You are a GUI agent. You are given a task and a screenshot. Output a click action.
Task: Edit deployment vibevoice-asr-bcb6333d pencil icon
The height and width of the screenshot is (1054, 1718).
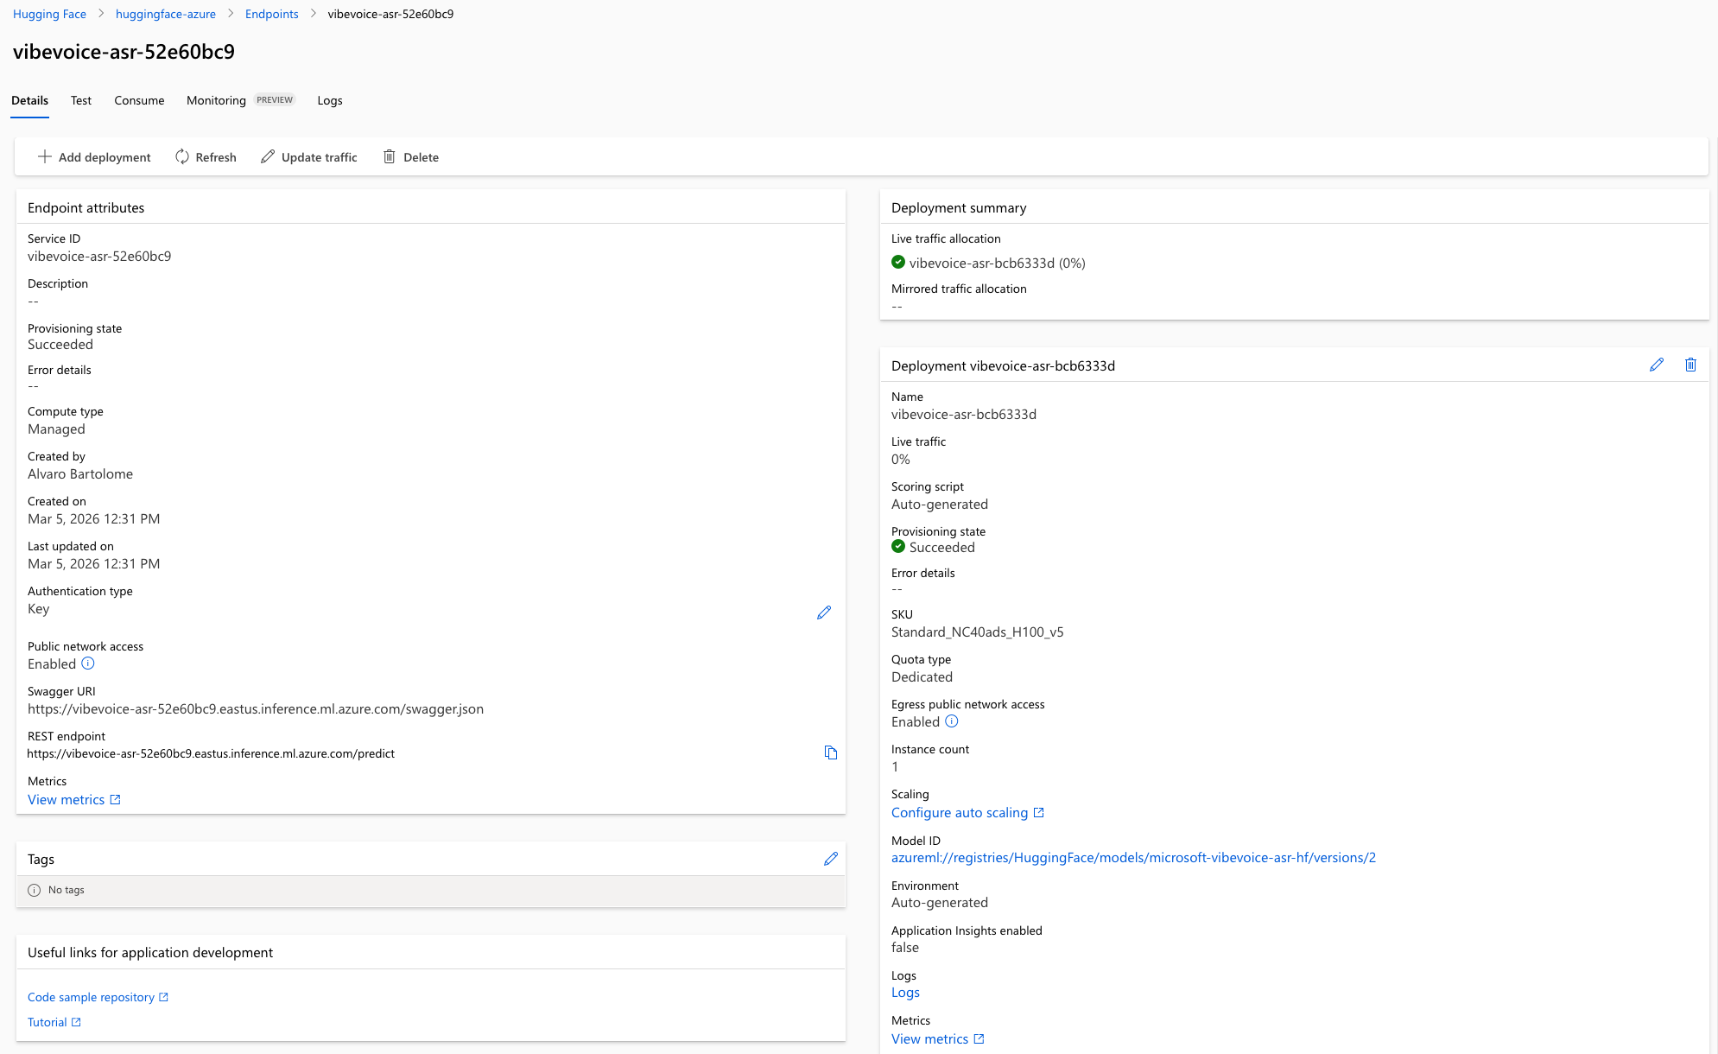[1657, 365]
